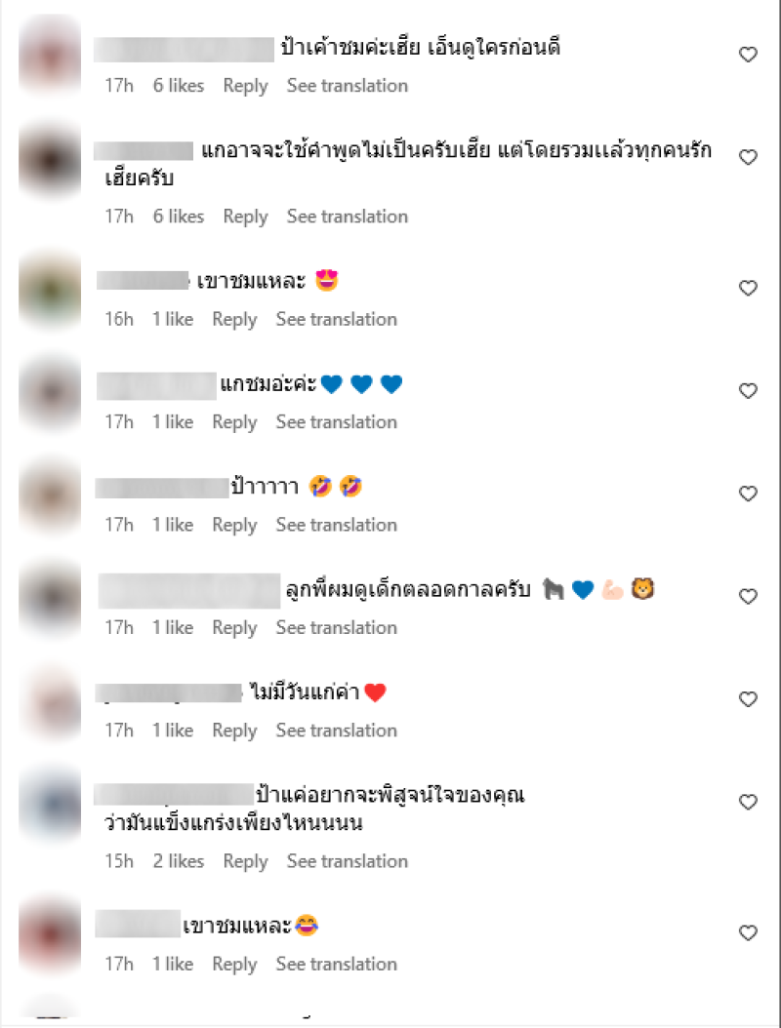This screenshot has width=781, height=1028.
Task: View who liked the second comment's 6 likes
Action: [x=179, y=217]
